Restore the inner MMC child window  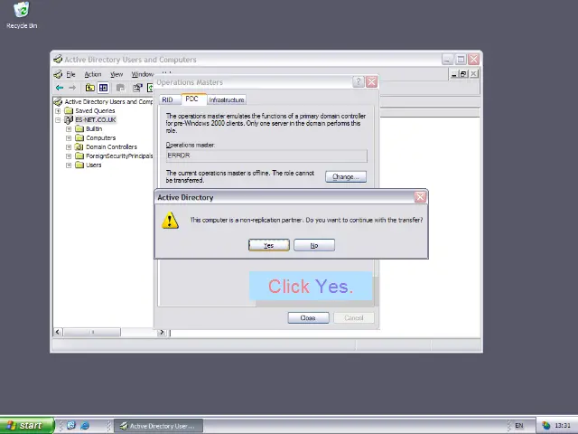[x=463, y=74]
